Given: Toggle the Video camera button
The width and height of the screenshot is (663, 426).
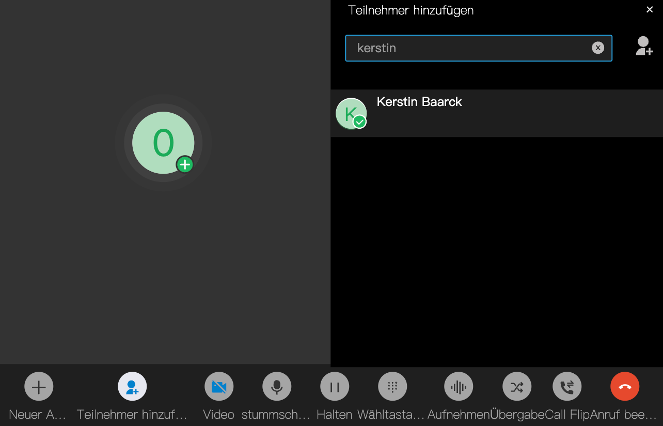Looking at the screenshot, I should click(219, 387).
